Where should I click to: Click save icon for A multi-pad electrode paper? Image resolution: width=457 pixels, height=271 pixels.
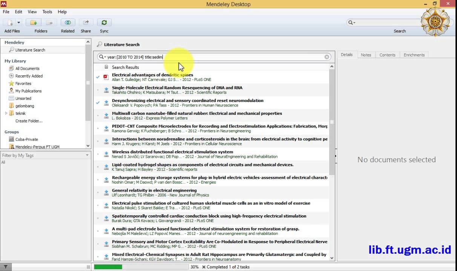pos(106,231)
